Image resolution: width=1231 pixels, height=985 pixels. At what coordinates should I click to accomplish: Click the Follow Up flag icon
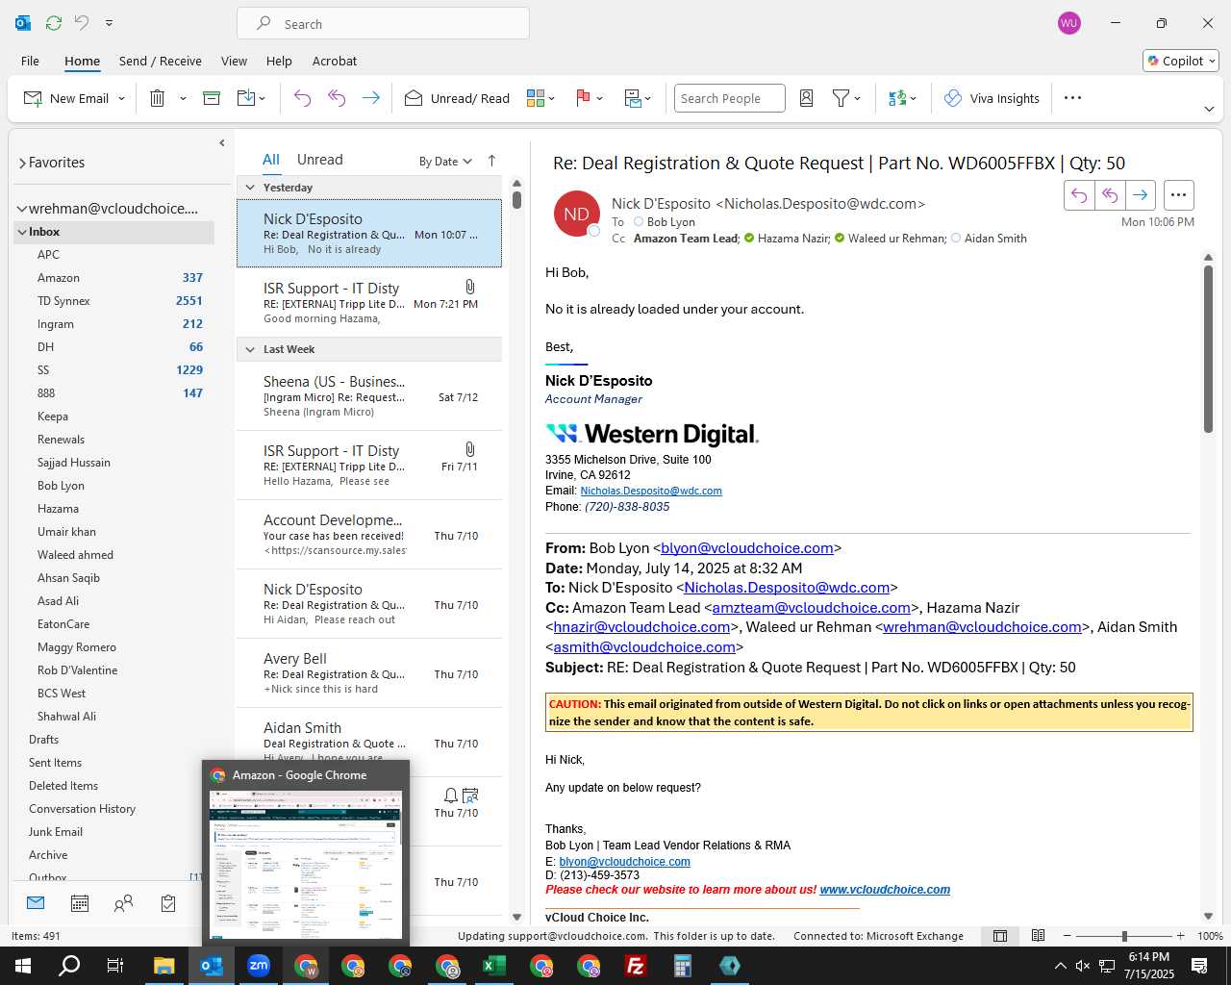tap(583, 98)
